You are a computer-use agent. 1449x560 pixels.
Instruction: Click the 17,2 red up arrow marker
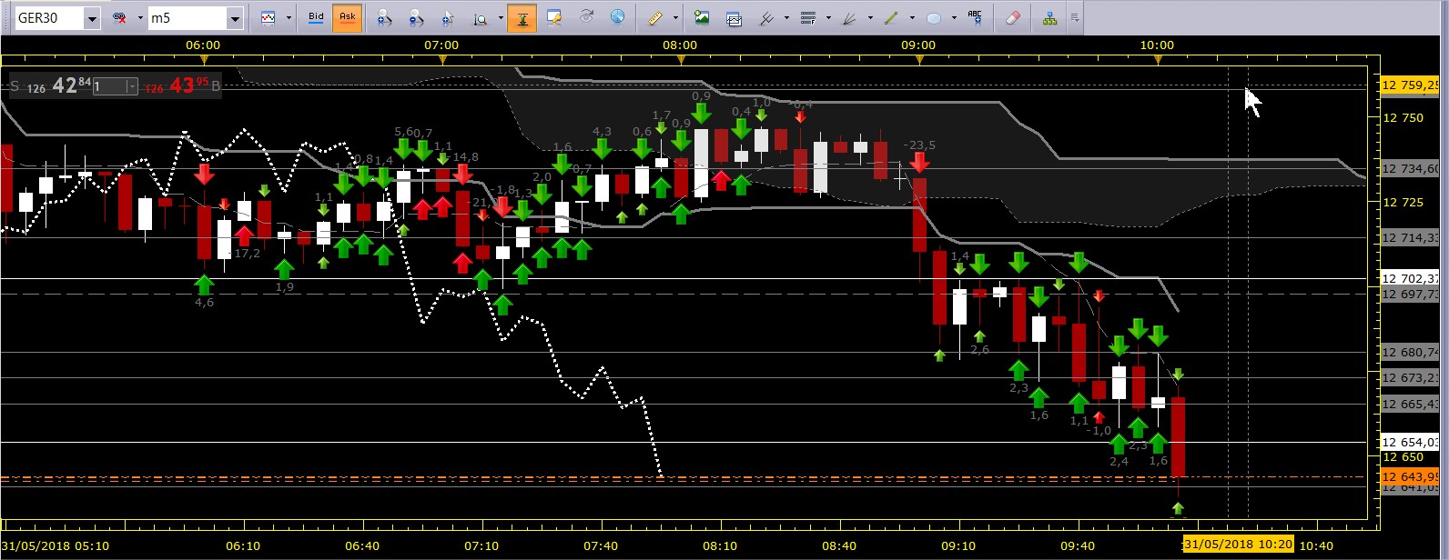[x=244, y=235]
